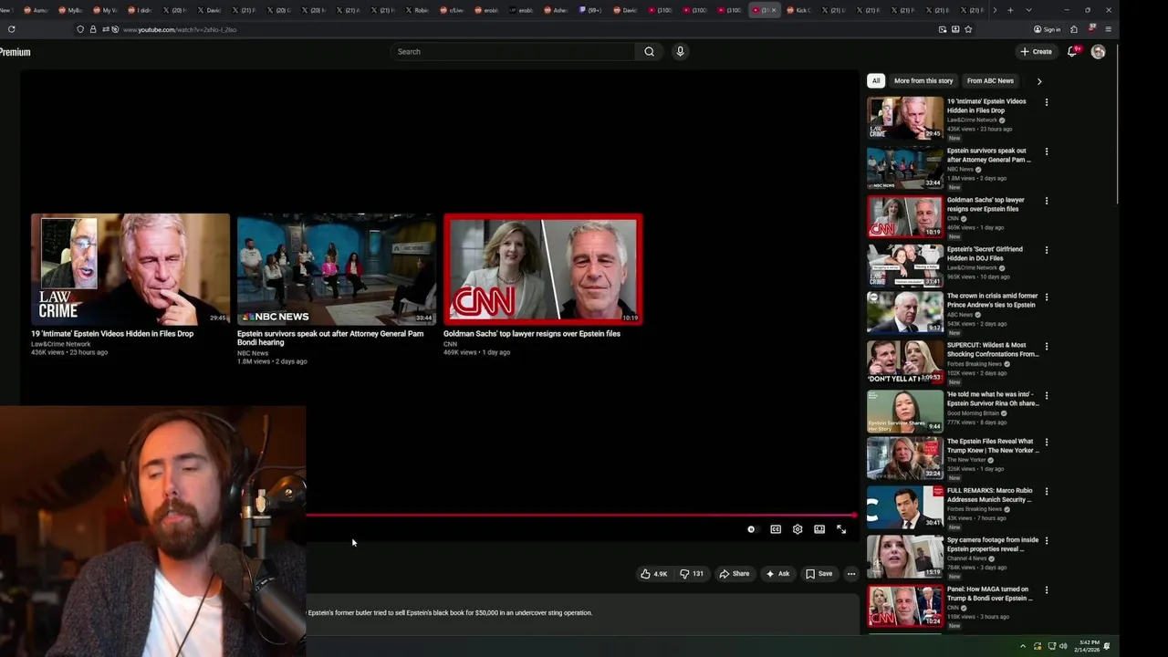This screenshot has width=1168, height=657.
Task: Click the Create button
Action: click(x=1037, y=52)
